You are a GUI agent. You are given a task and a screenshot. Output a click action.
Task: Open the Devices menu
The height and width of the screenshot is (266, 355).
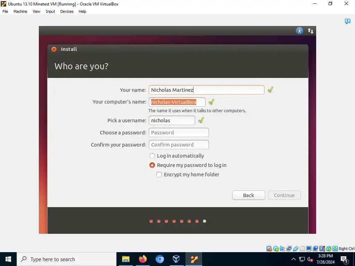(x=67, y=11)
